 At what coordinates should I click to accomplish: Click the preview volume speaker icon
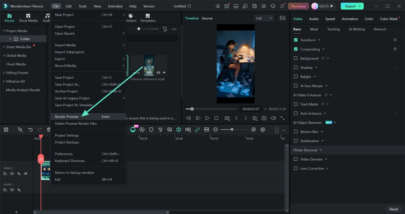[x=273, y=118]
